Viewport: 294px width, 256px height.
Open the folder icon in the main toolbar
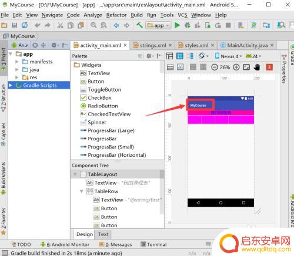tap(4, 25)
